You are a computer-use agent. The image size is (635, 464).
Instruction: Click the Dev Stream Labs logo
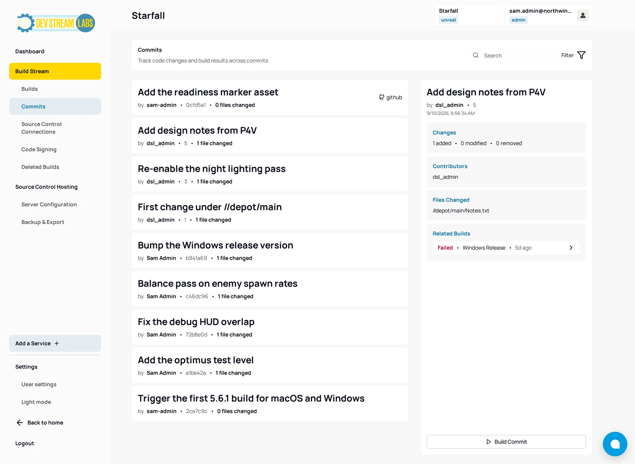coord(56,23)
